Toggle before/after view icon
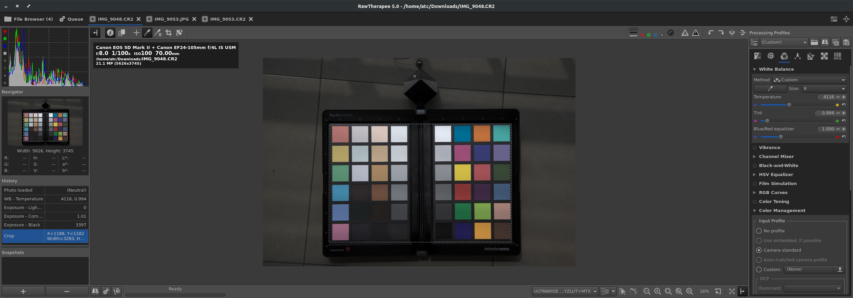The width and height of the screenshot is (853, 298). tap(122, 33)
